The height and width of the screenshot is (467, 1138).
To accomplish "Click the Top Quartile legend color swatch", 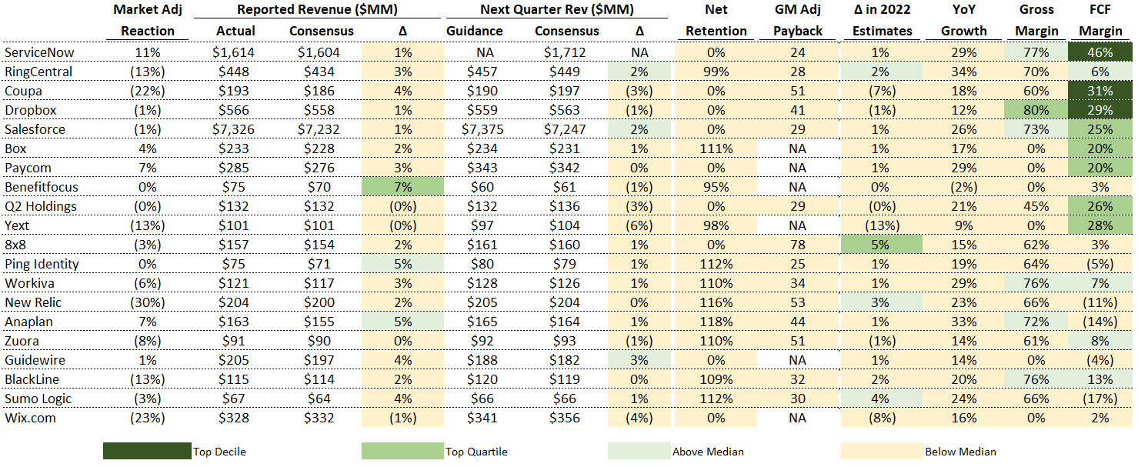I will [x=404, y=451].
